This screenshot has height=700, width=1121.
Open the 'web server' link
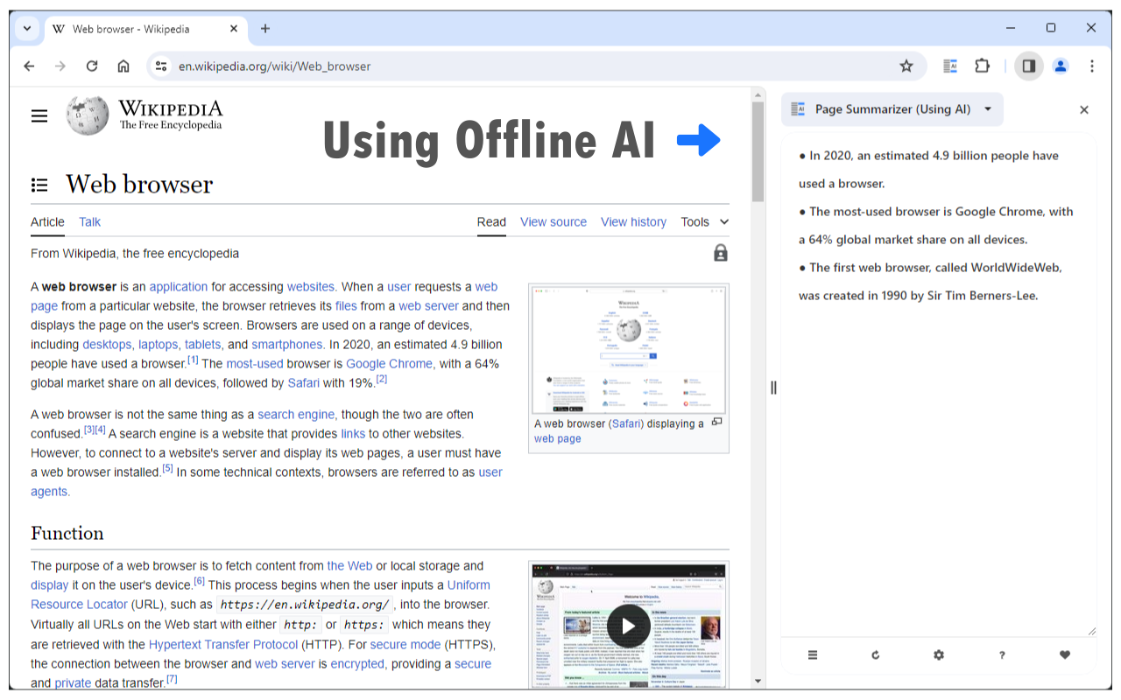pyautogui.click(x=428, y=305)
